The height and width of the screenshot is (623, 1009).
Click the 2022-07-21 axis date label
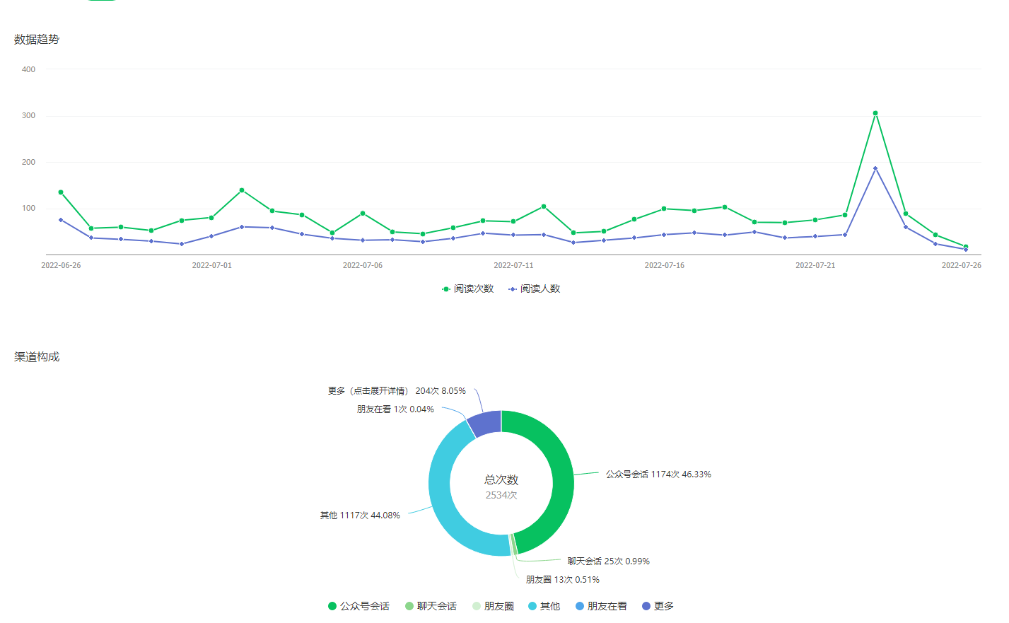click(x=815, y=266)
